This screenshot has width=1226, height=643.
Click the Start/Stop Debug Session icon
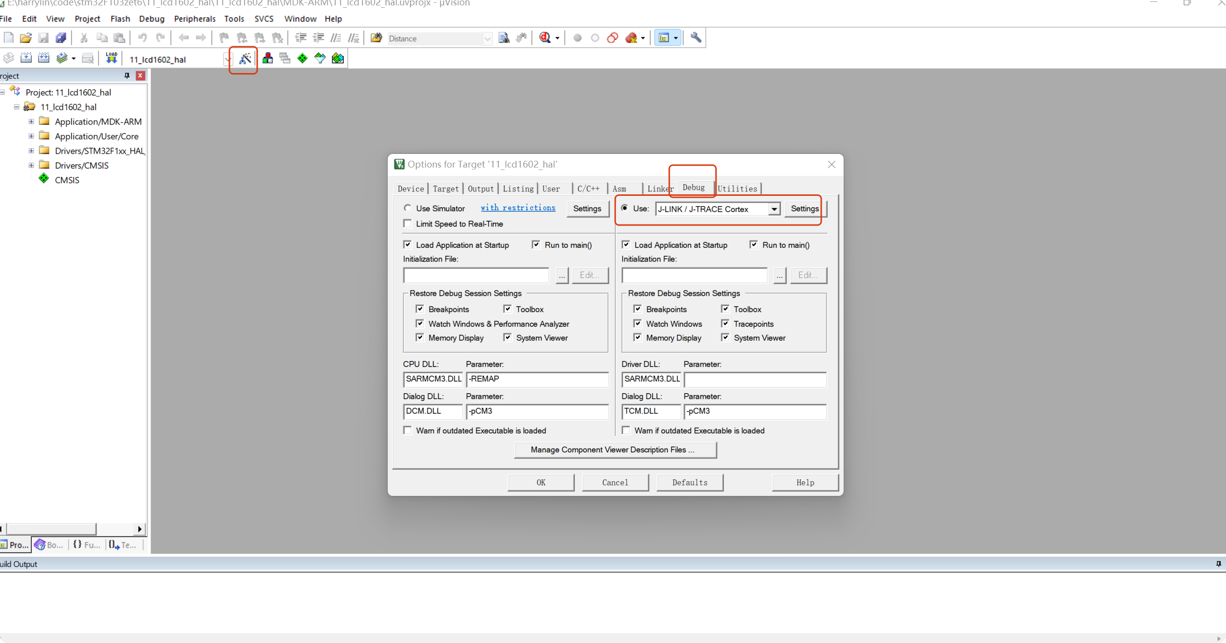pyautogui.click(x=546, y=38)
